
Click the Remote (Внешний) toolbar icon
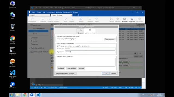117,20
